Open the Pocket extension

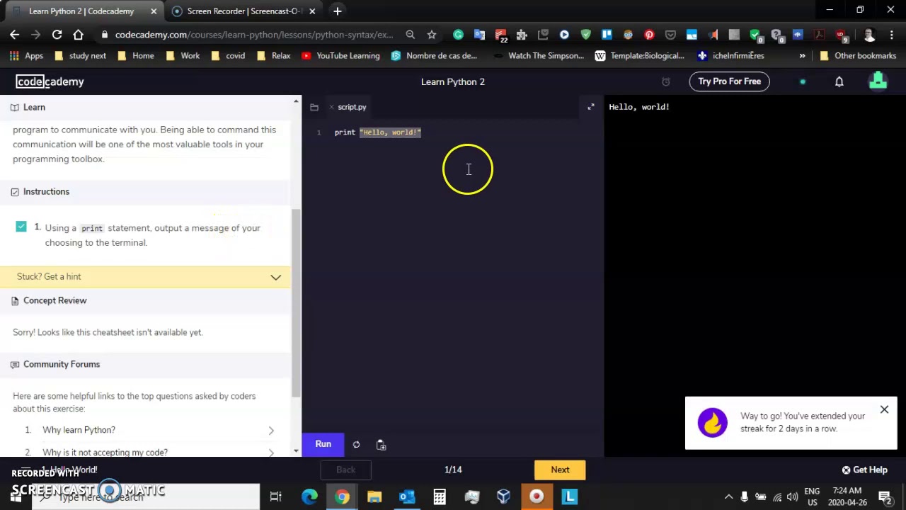point(670,34)
